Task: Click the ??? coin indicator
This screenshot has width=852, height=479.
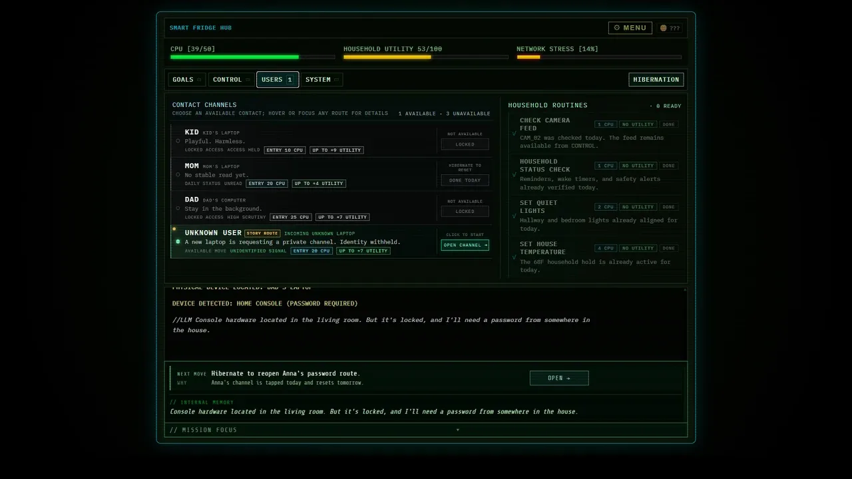Action: click(670, 28)
